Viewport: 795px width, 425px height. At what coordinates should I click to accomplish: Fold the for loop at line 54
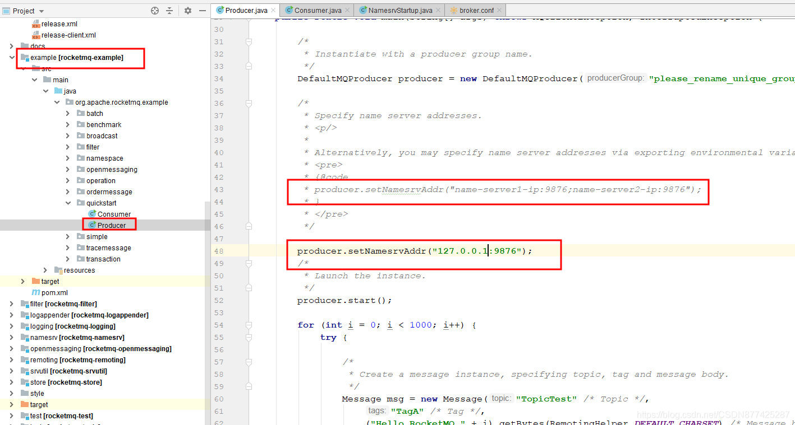pyautogui.click(x=249, y=325)
